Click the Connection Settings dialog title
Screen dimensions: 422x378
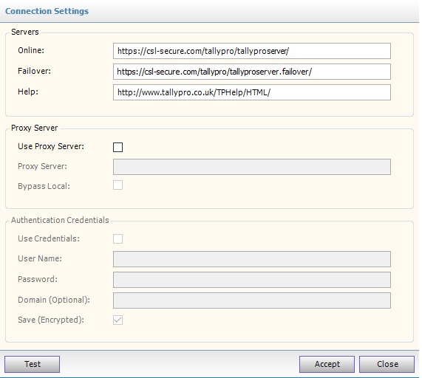[47, 11]
